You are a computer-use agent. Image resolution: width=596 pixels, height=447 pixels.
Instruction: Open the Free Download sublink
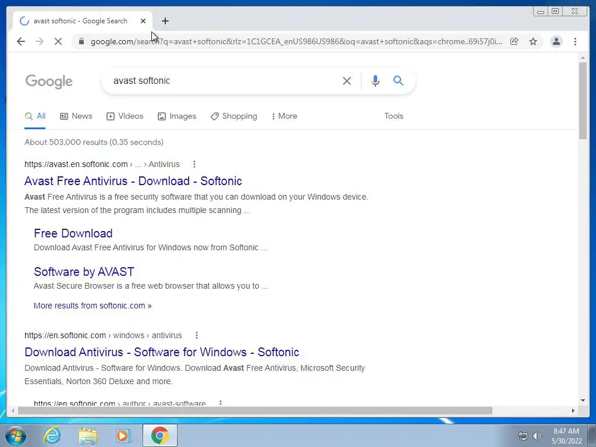(x=73, y=233)
